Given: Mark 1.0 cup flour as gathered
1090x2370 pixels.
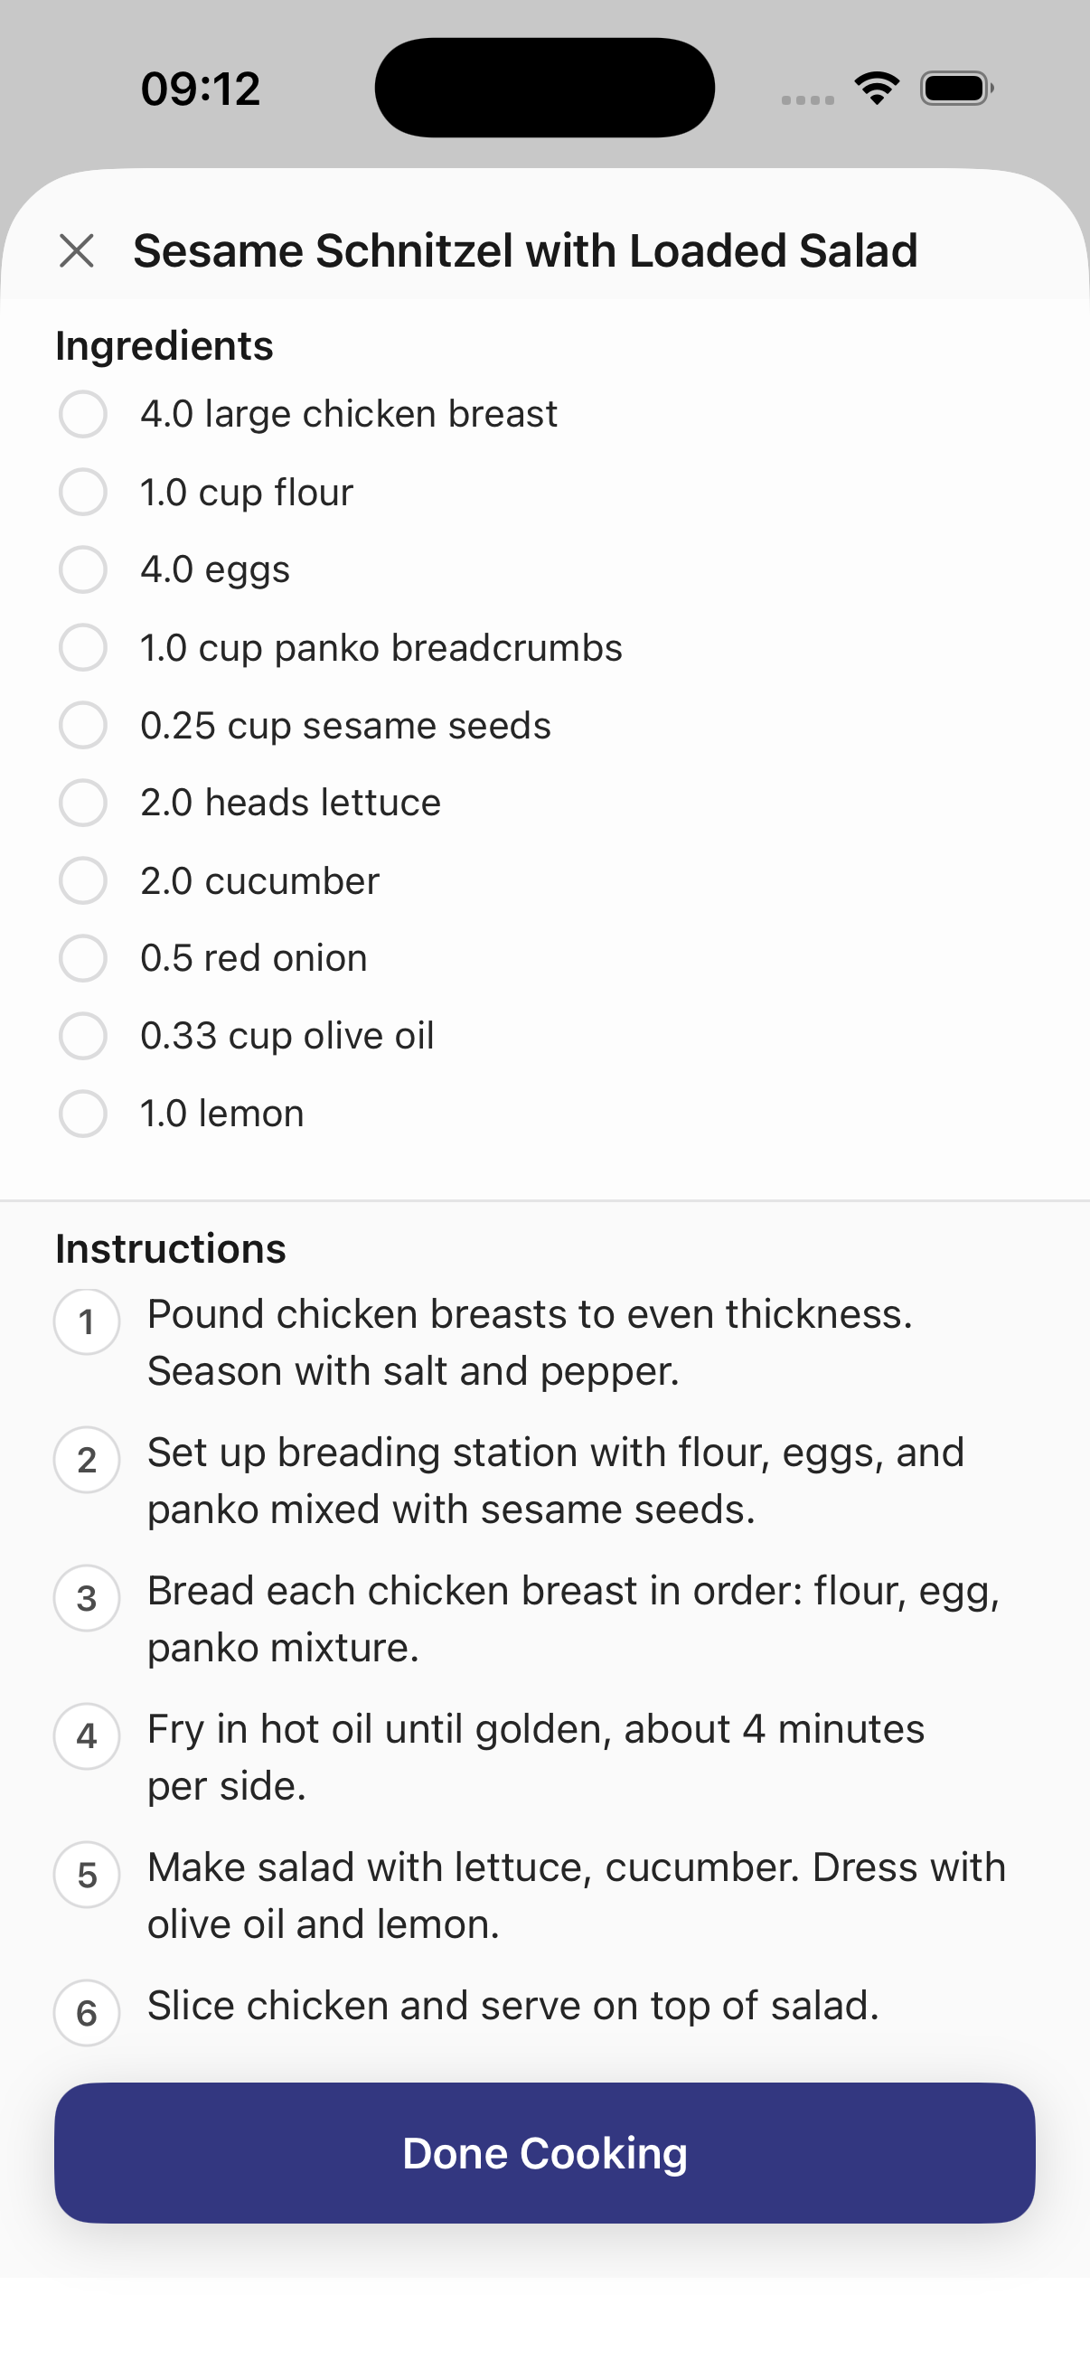Looking at the screenshot, I should (83, 492).
